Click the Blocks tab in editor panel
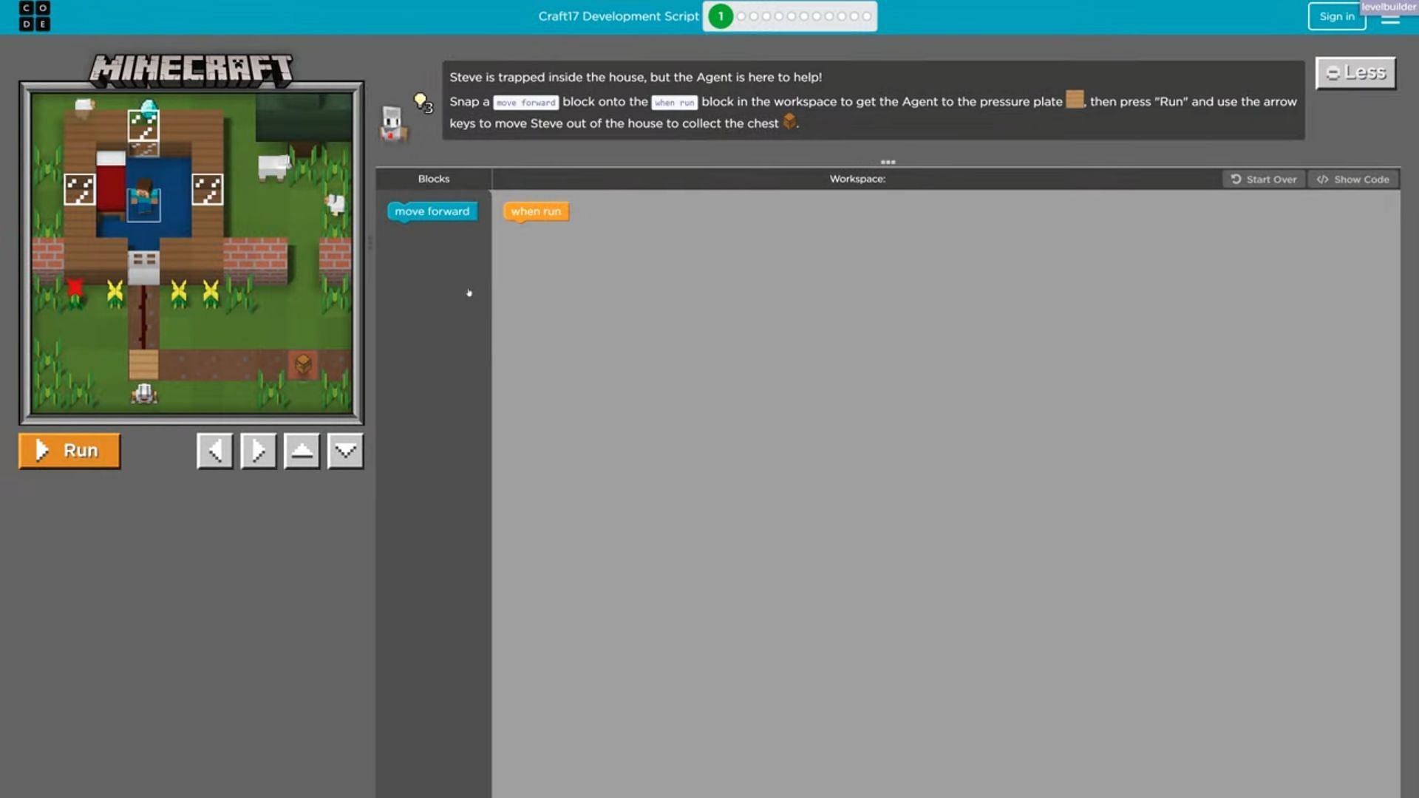 (432, 178)
